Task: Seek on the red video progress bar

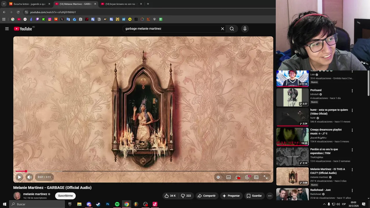Action: pos(143,171)
